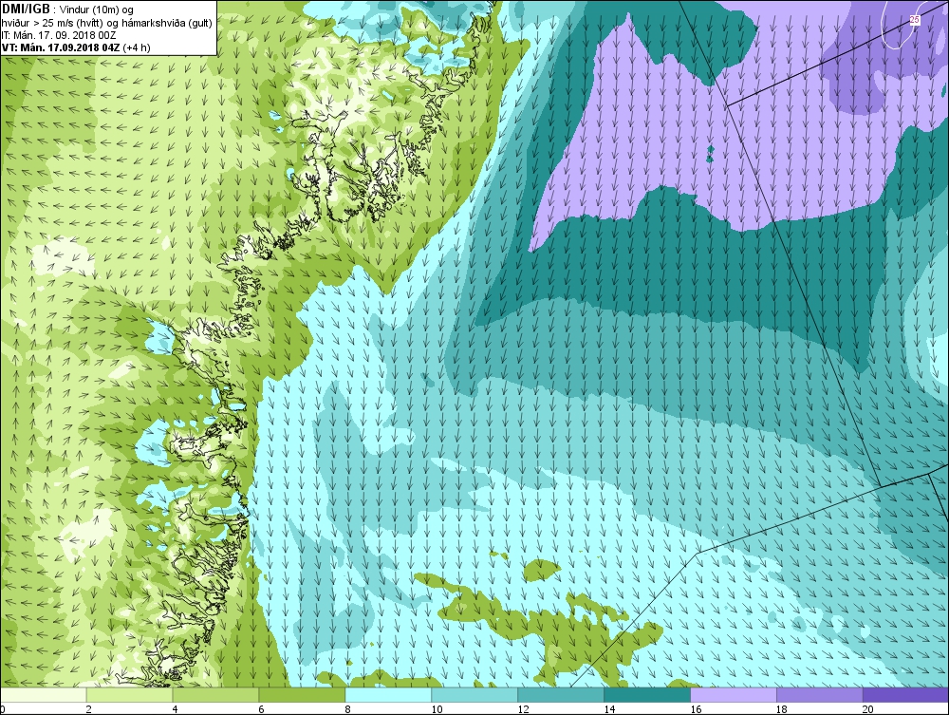Screen dimensions: 949x715
Task: Click the valid time 'VT: Mán. 17.09.2018 04Z'
Action: click(x=61, y=47)
